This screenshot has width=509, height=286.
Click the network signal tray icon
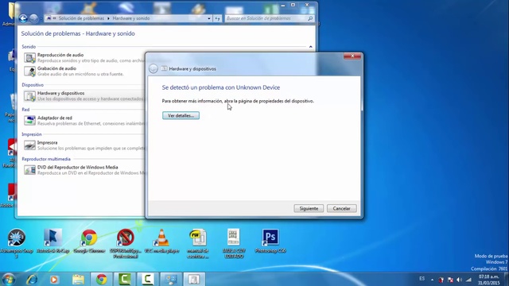468,280
